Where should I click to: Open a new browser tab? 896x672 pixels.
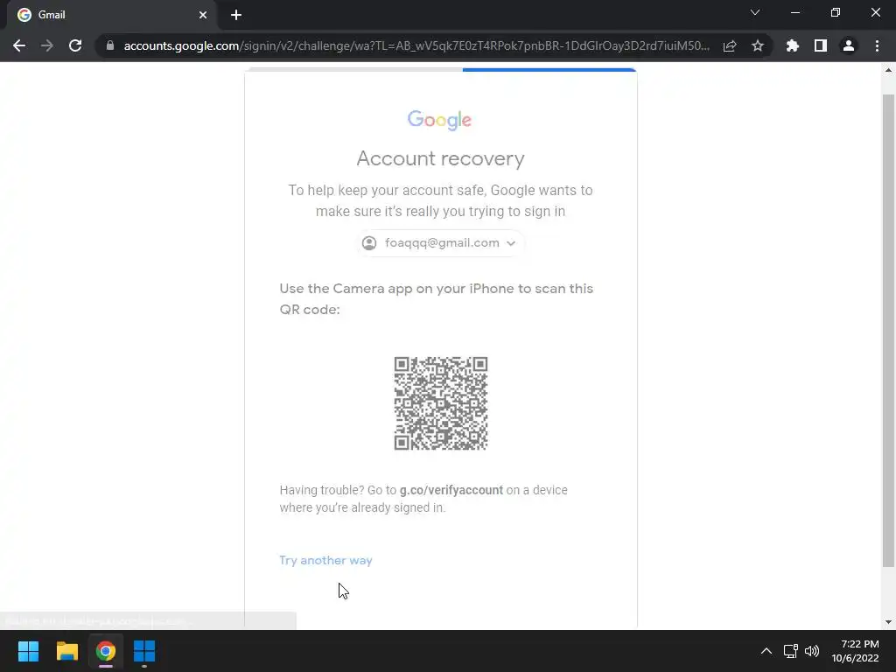click(236, 15)
